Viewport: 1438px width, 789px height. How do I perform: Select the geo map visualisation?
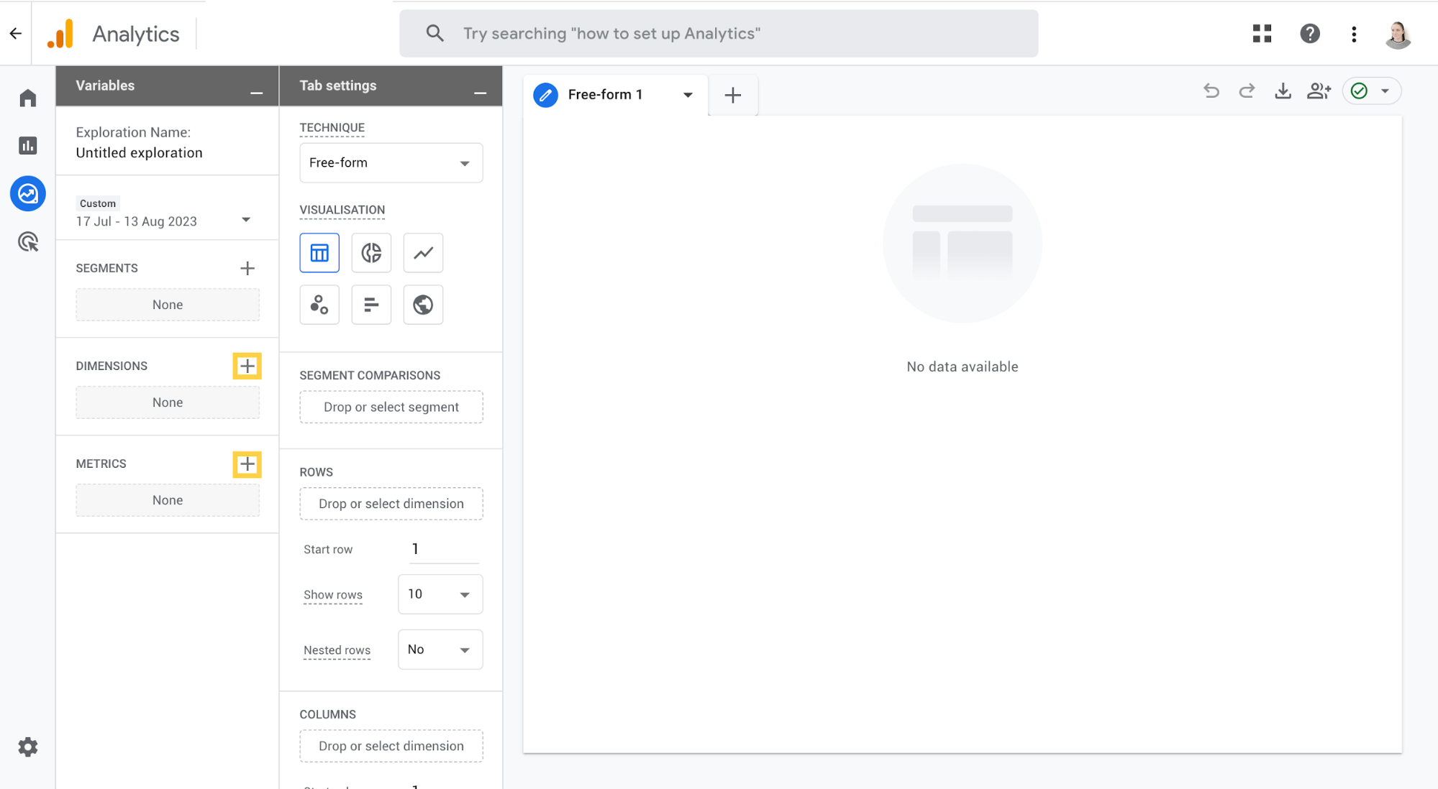[x=423, y=305]
